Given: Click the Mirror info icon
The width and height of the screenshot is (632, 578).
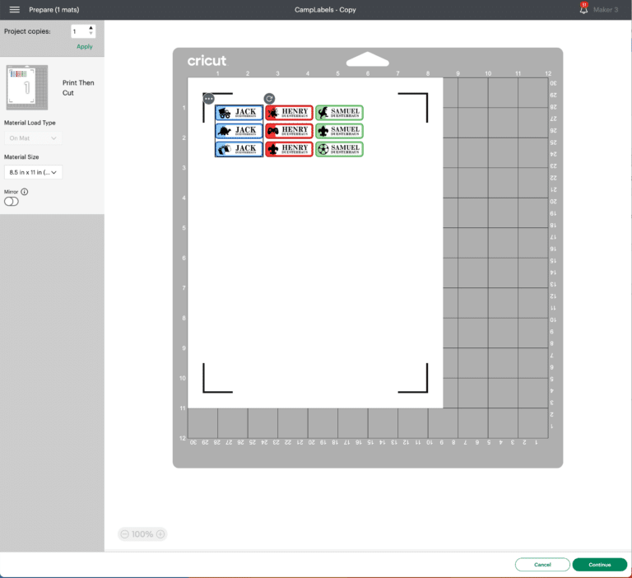Looking at the screenshot, I should coord(25,192).
